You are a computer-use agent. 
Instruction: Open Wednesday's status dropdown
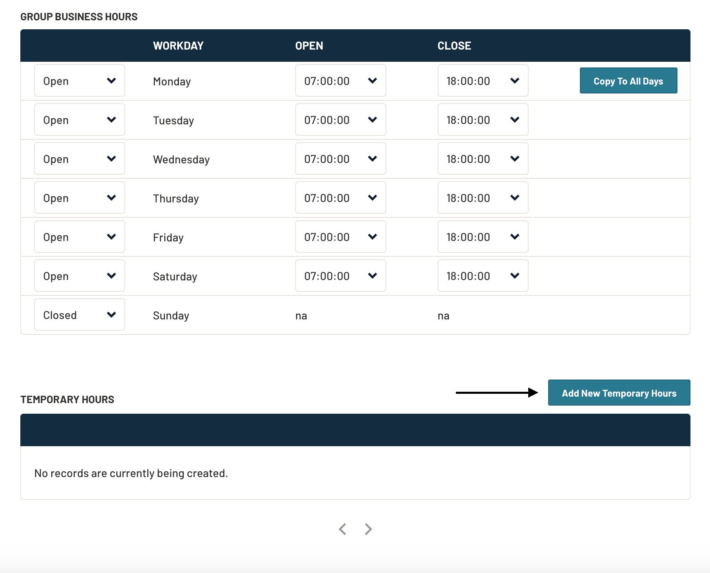[x=80, y=159]
